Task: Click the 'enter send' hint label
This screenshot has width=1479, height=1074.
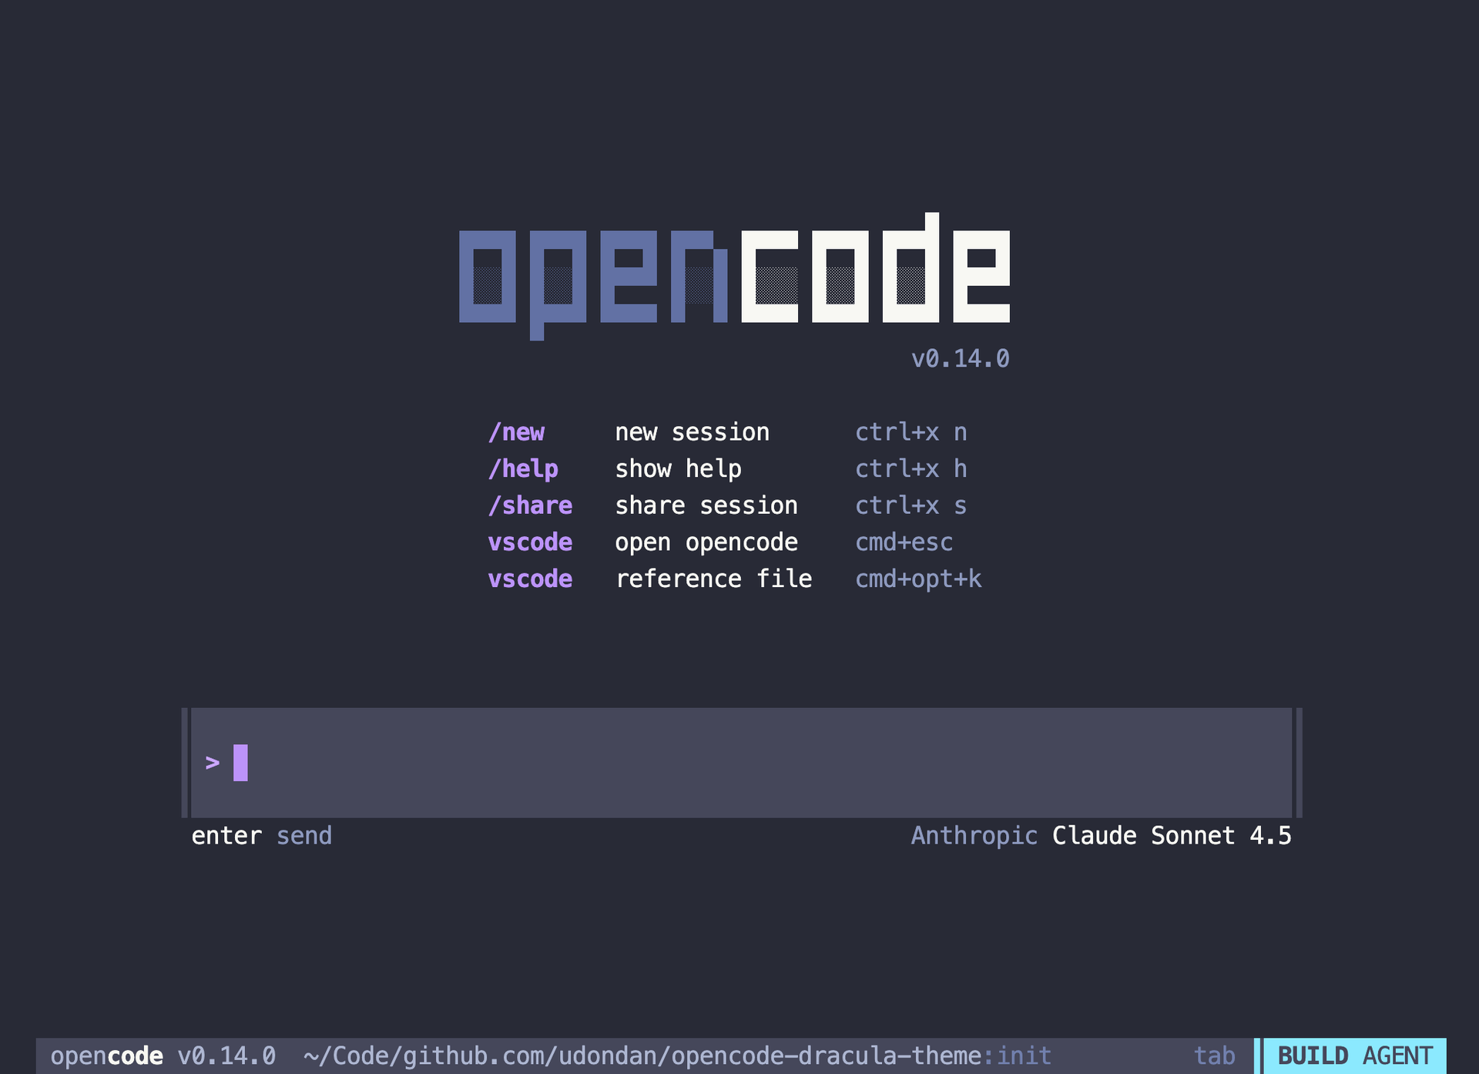Action: point(261,835)
